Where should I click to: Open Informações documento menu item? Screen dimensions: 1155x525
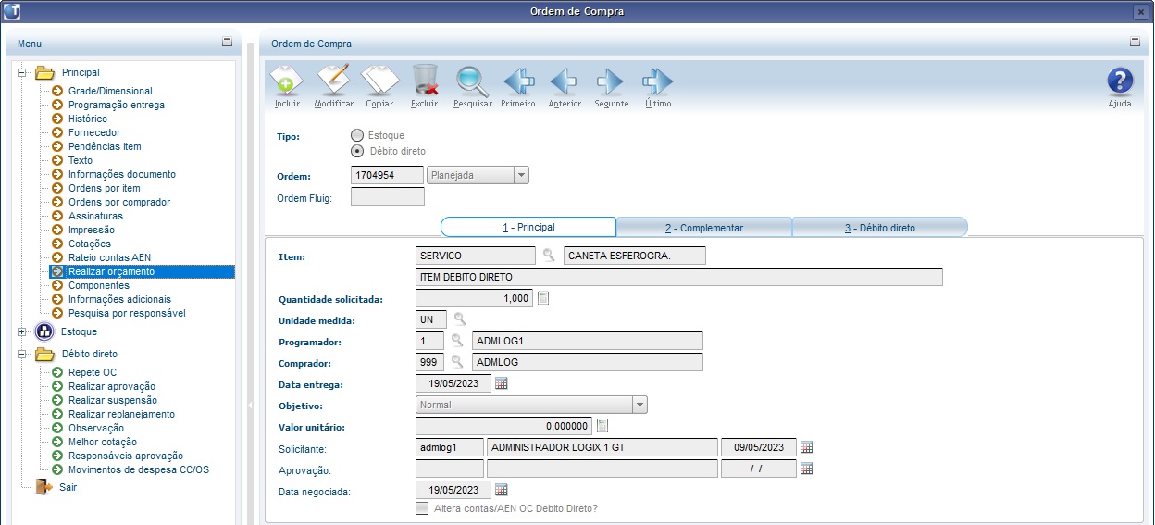pyautogui.click(x=122, y=174)
